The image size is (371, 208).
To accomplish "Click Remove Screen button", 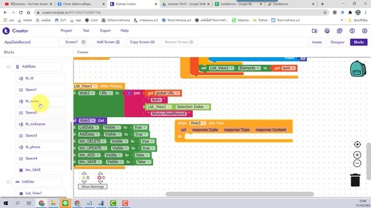I will (179, 42).
